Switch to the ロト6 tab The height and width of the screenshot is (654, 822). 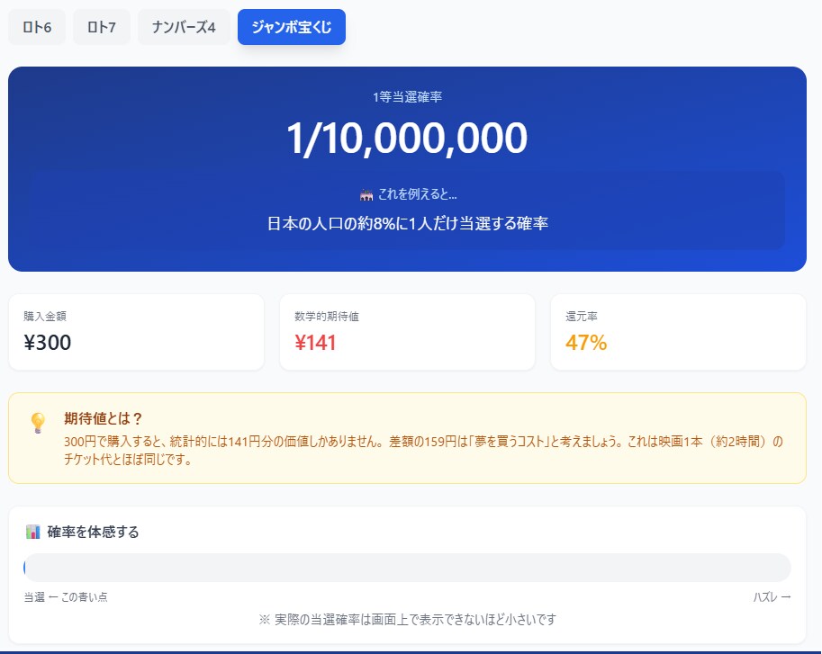(x=37, y=27)
